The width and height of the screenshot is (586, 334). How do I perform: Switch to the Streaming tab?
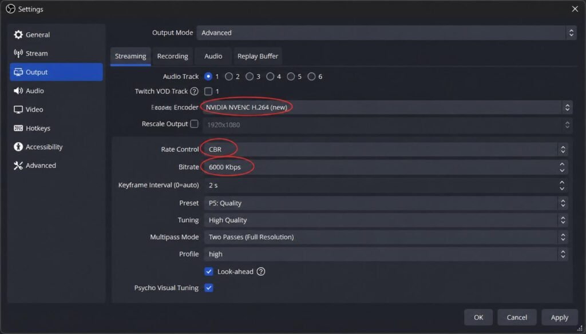click(x=130, y=57)
